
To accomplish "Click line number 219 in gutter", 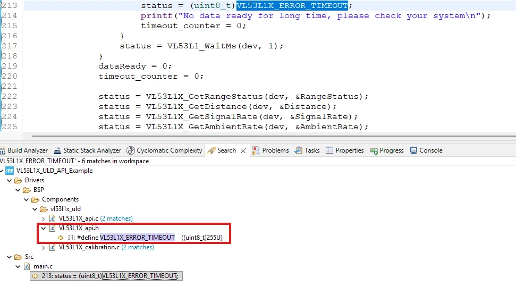I will click(10, 66).
